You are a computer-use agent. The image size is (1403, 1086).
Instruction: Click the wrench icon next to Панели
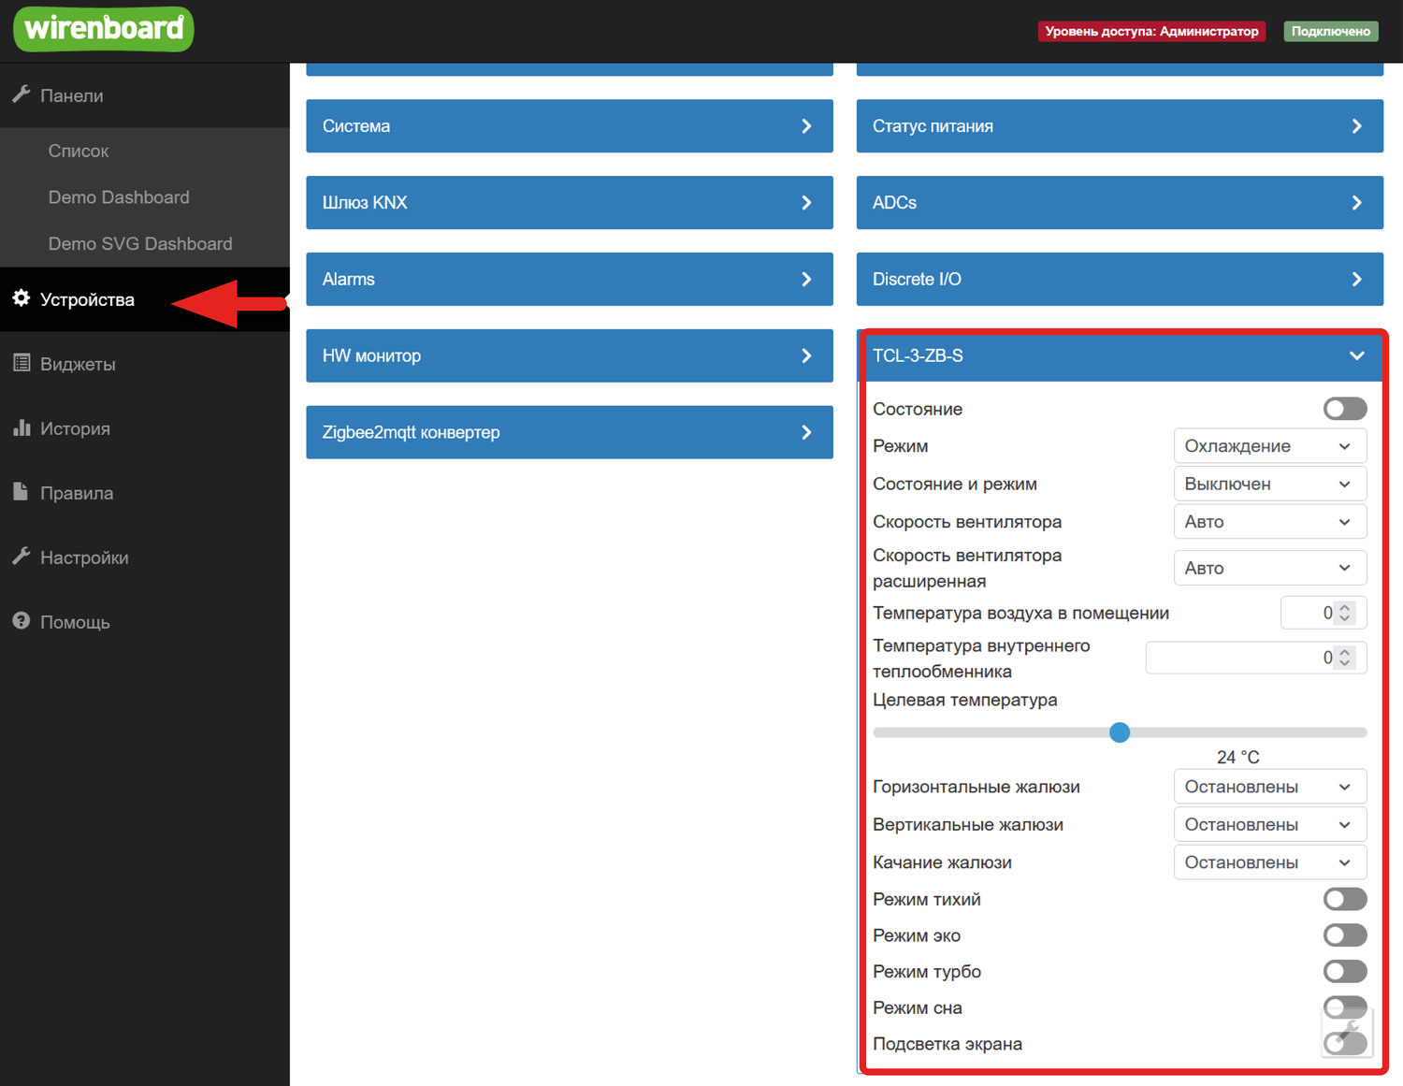point(21,94)
